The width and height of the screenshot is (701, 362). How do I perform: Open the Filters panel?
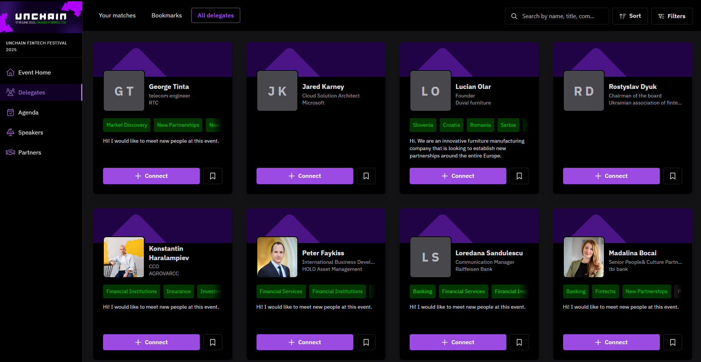pos(672,16)
